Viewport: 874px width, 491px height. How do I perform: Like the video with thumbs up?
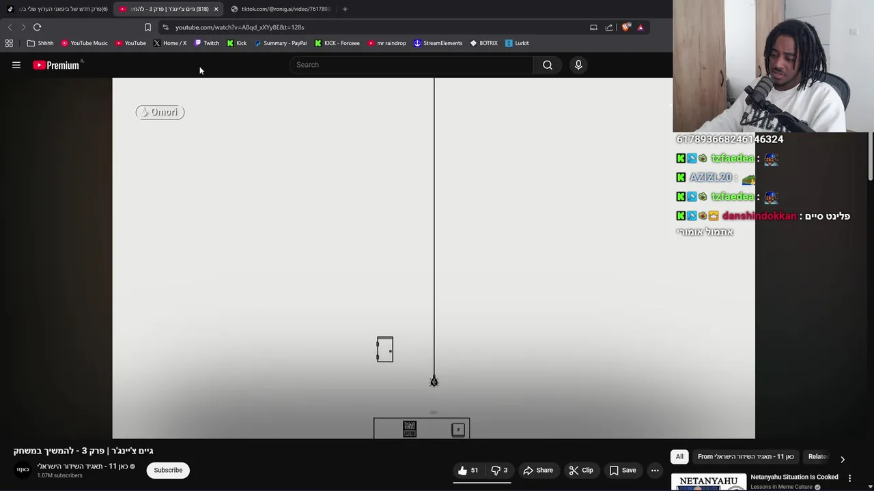click(468, 471)
